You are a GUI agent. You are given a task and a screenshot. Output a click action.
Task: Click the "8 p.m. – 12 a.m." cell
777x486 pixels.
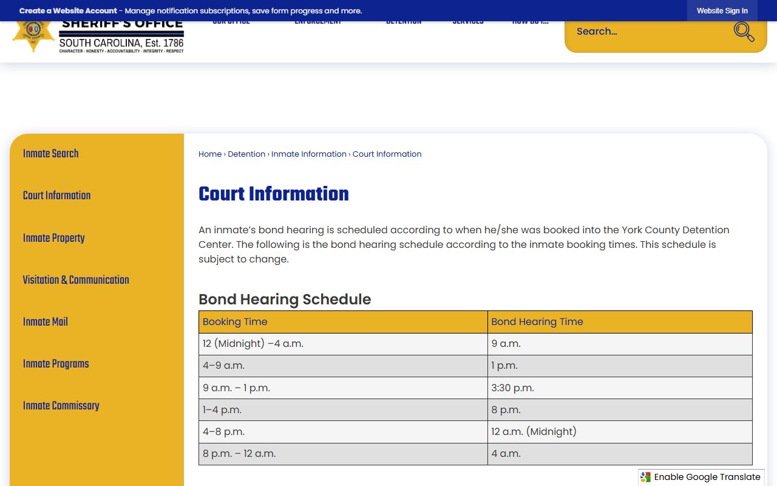tap(343, 453)
